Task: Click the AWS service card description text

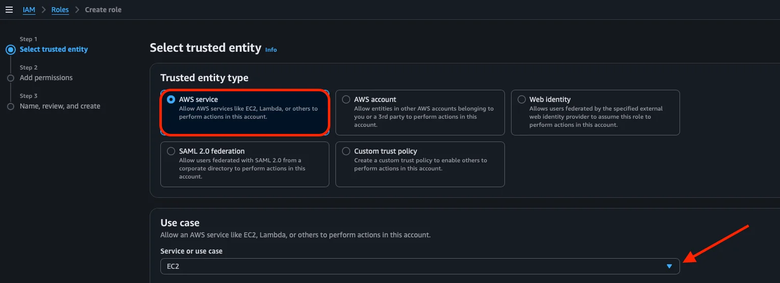Action: click(x=249, y=113)
